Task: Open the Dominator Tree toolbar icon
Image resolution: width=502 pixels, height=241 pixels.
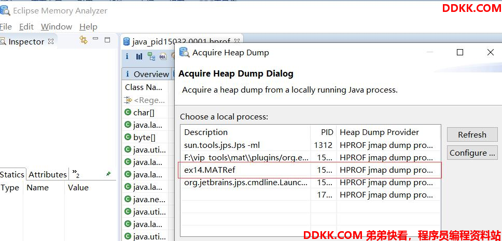Action: [151, 56]
